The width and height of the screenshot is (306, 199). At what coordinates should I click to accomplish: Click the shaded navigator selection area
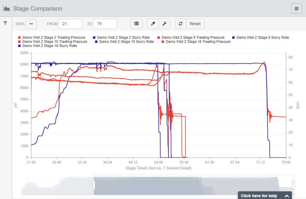tap(194, 185)
